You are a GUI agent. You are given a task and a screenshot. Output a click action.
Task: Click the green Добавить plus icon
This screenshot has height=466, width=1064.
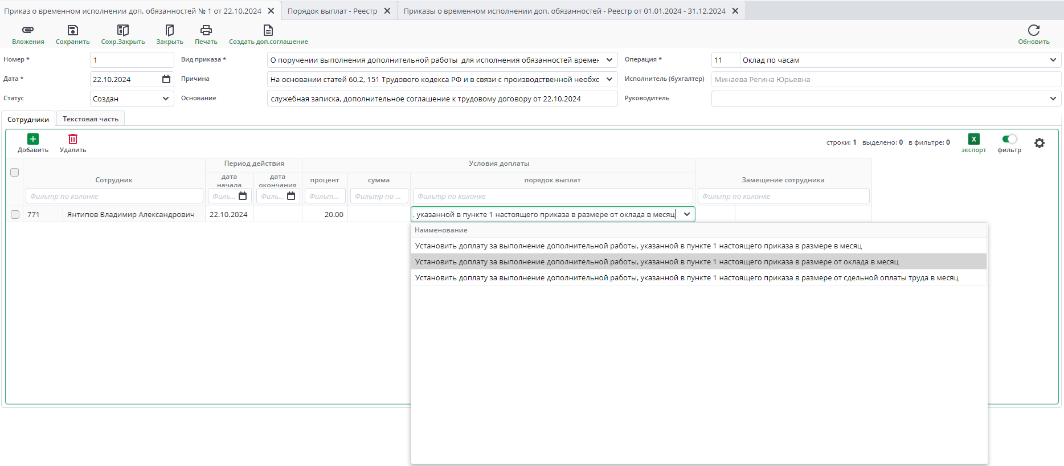[x=33, y=139]
